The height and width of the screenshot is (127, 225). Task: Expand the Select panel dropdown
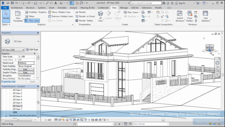(6, 24)
